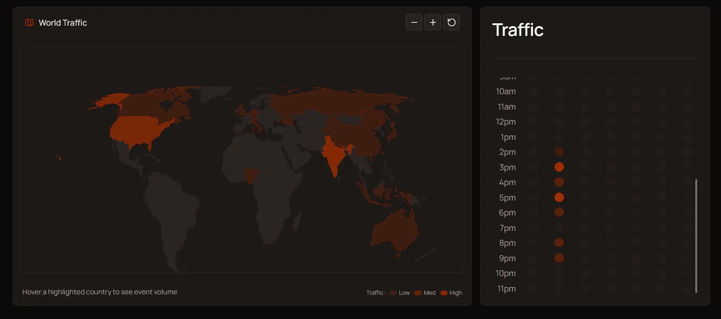The height and width of the screenshot is (319, 721).
Task: Select the United Kingdom on the map
Action: pyautogui.click(x=242, y=110)
